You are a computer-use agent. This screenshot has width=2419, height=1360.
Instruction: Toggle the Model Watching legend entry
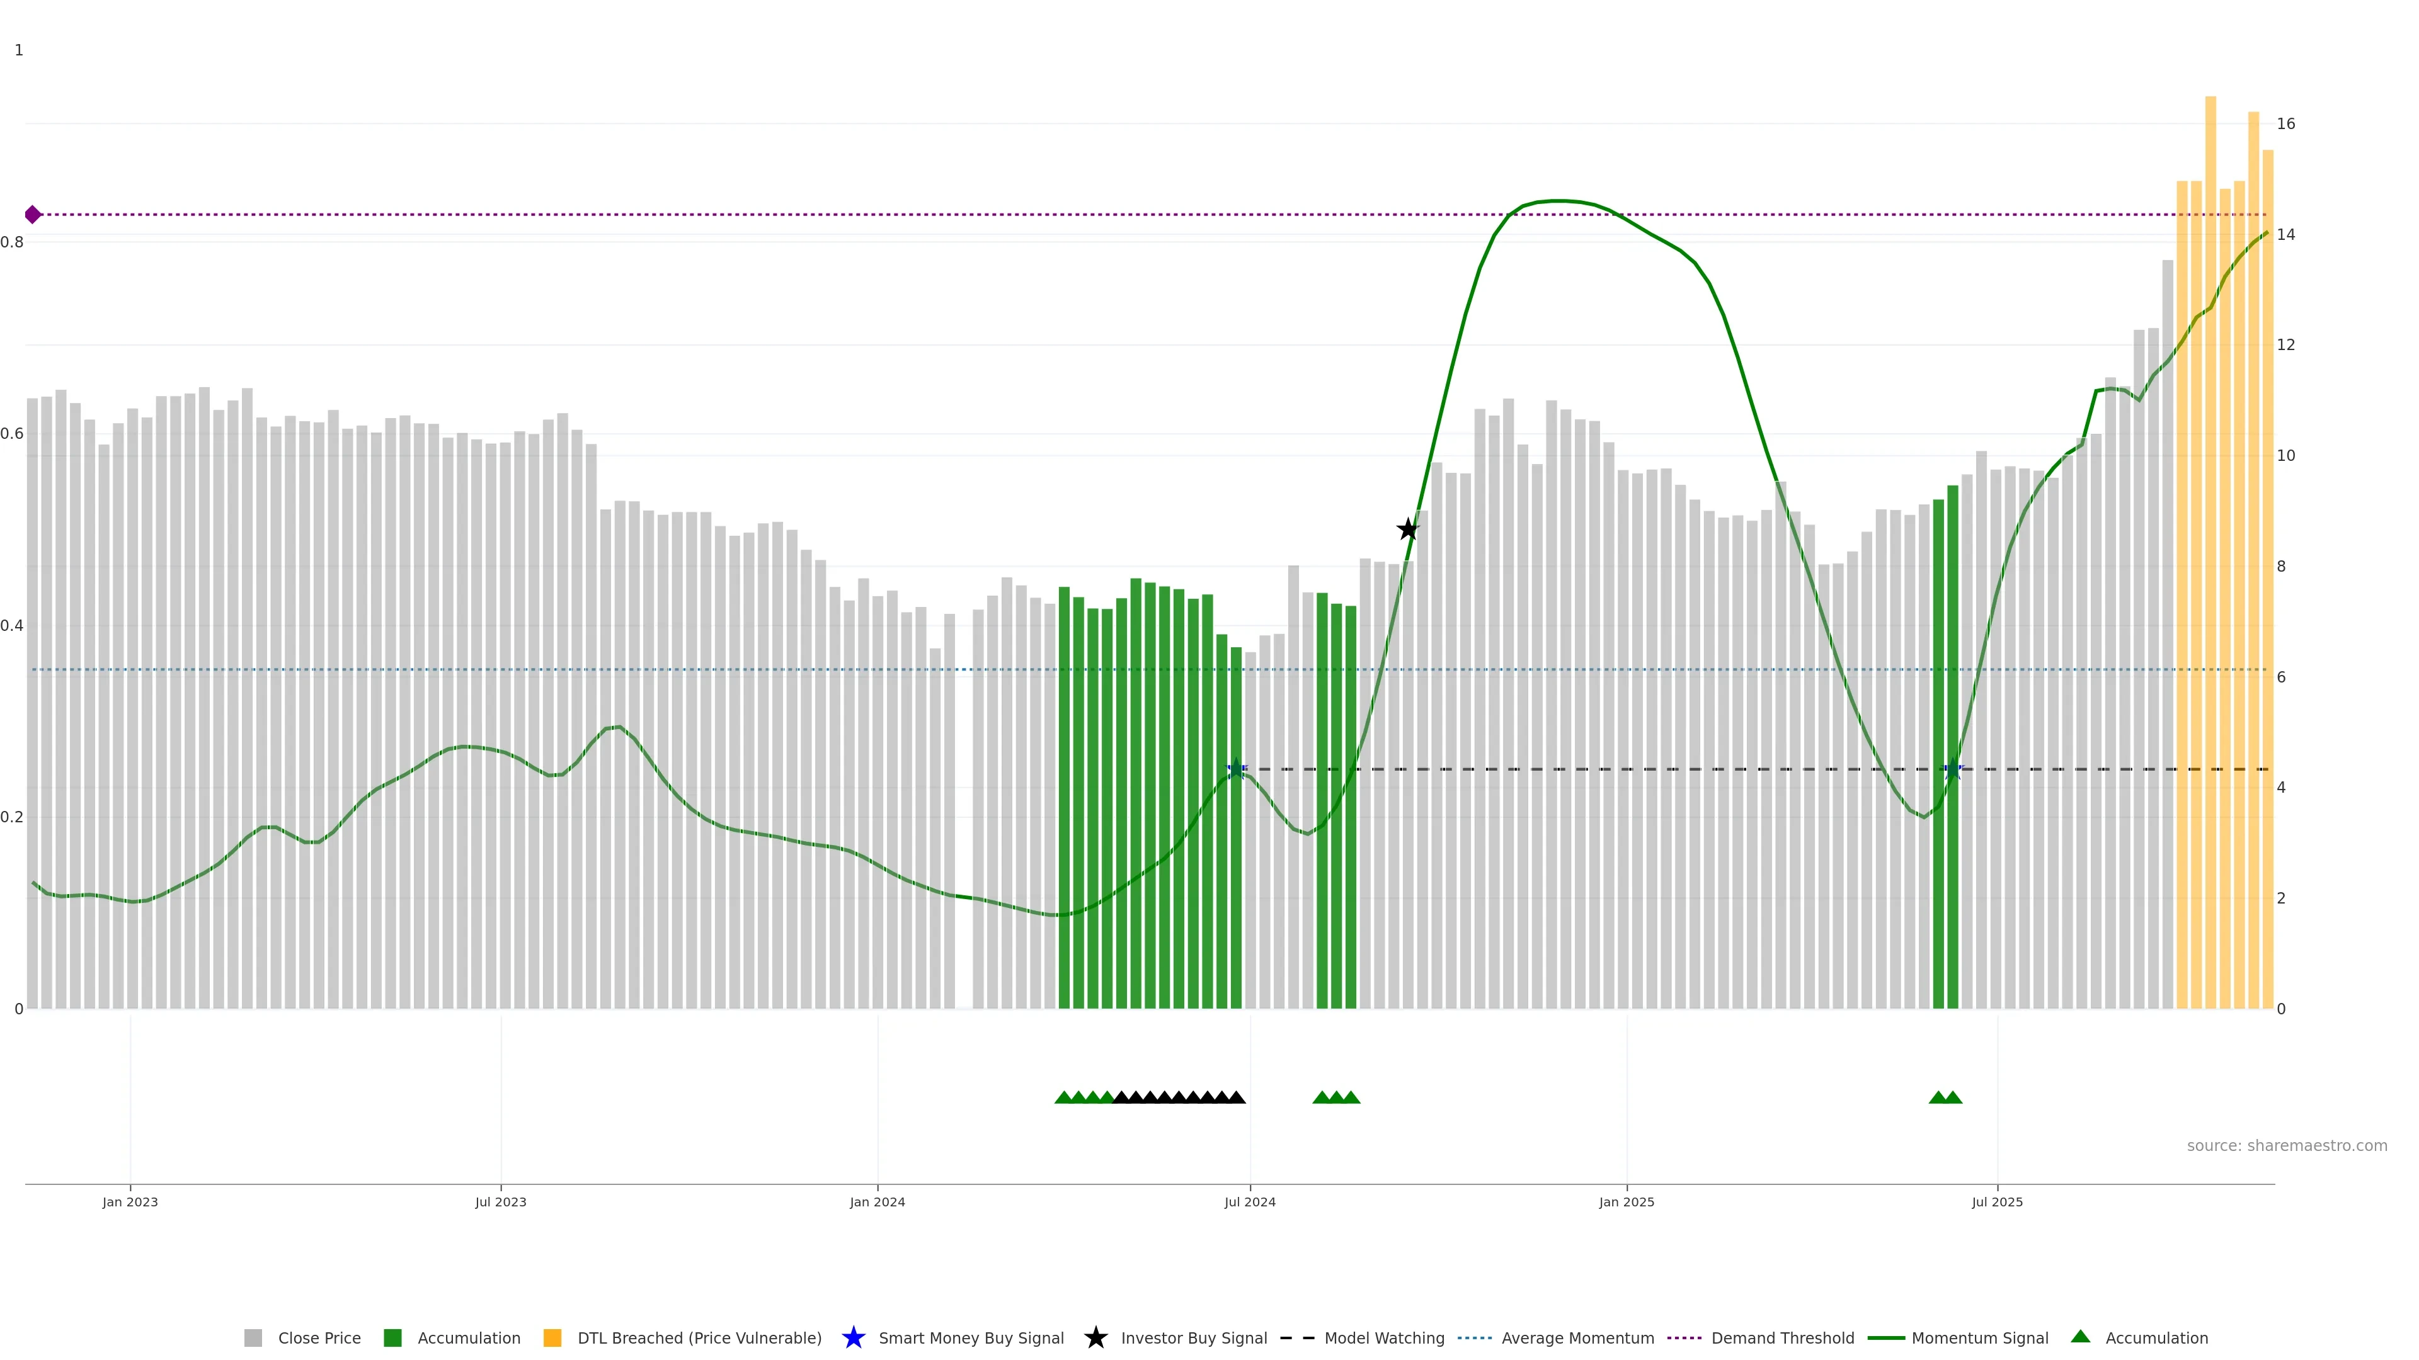[x=1383, y=1337]
